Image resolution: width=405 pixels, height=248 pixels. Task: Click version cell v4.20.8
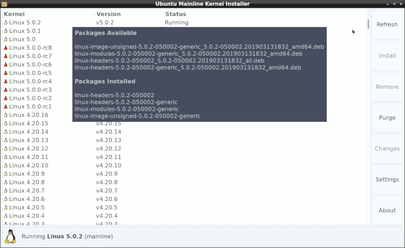[x=107, y=182]
